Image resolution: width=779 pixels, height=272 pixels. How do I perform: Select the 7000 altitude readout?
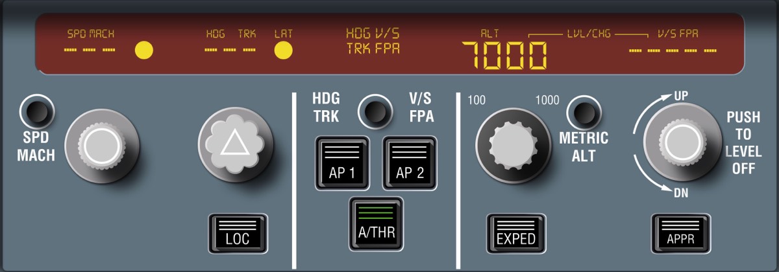click(x=504, y=56)
